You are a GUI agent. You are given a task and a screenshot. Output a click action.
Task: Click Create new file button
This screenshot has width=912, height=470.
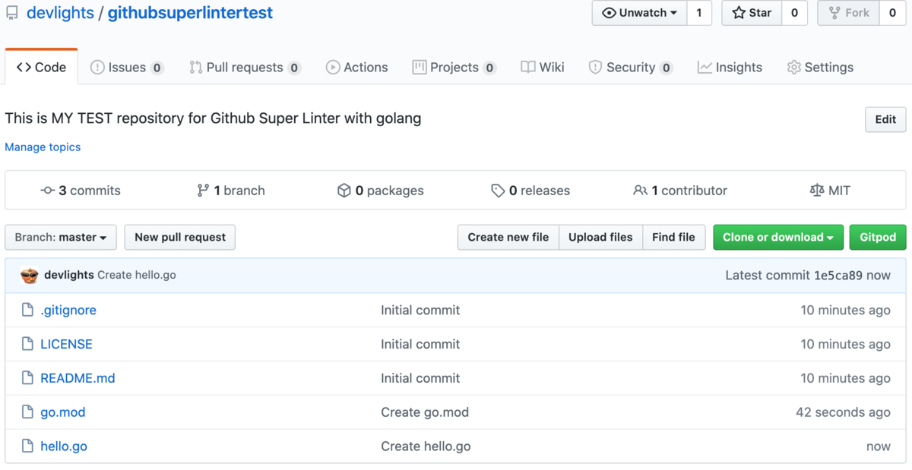tap(508, 237)
